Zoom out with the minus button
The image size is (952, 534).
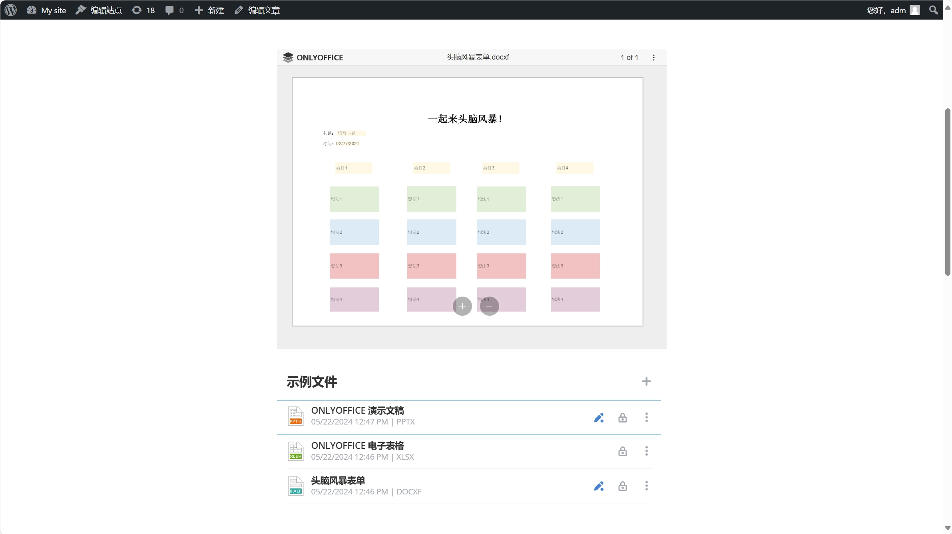click(490, 306)
